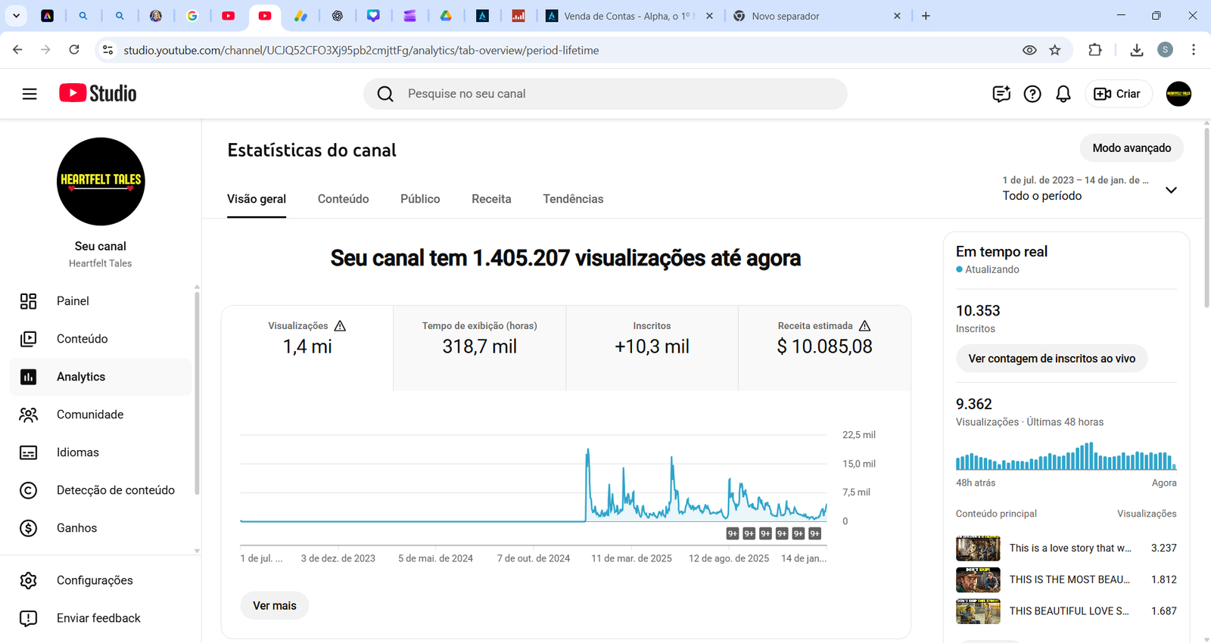Click the Heartfelt Tales channel avatar in the sidebar
The image size is (1211, 643).
click(101, 182)
